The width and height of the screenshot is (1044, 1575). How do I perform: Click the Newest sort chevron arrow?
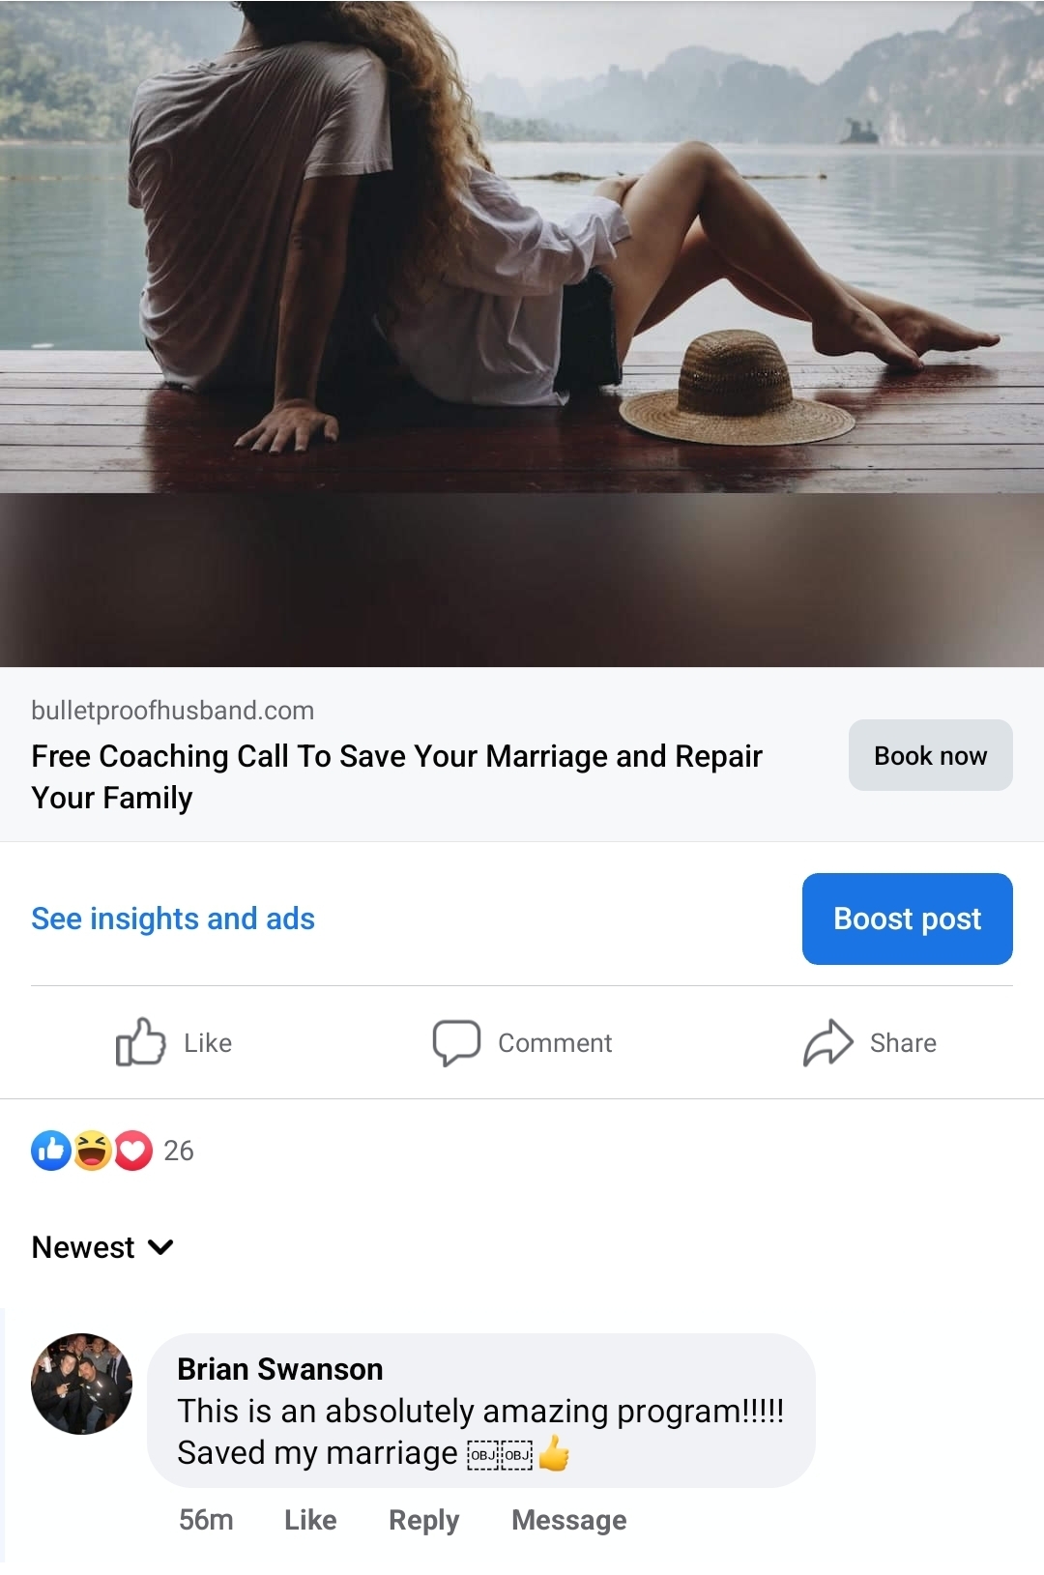160,1247
